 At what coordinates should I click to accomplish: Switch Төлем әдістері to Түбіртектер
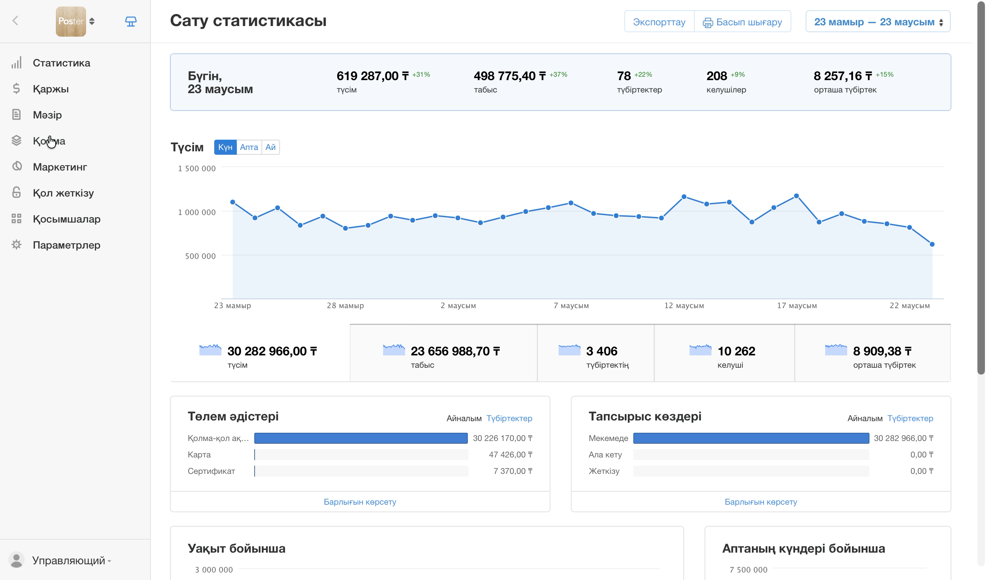(510, 418)
